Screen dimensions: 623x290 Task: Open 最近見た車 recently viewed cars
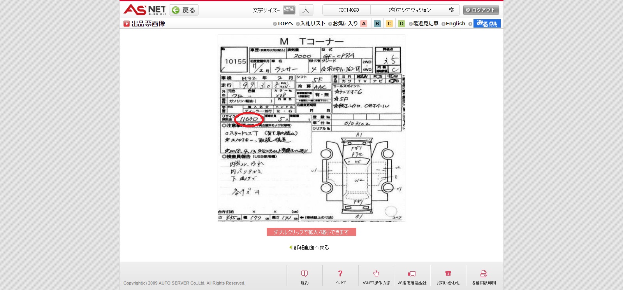click(x=425, y=24)
